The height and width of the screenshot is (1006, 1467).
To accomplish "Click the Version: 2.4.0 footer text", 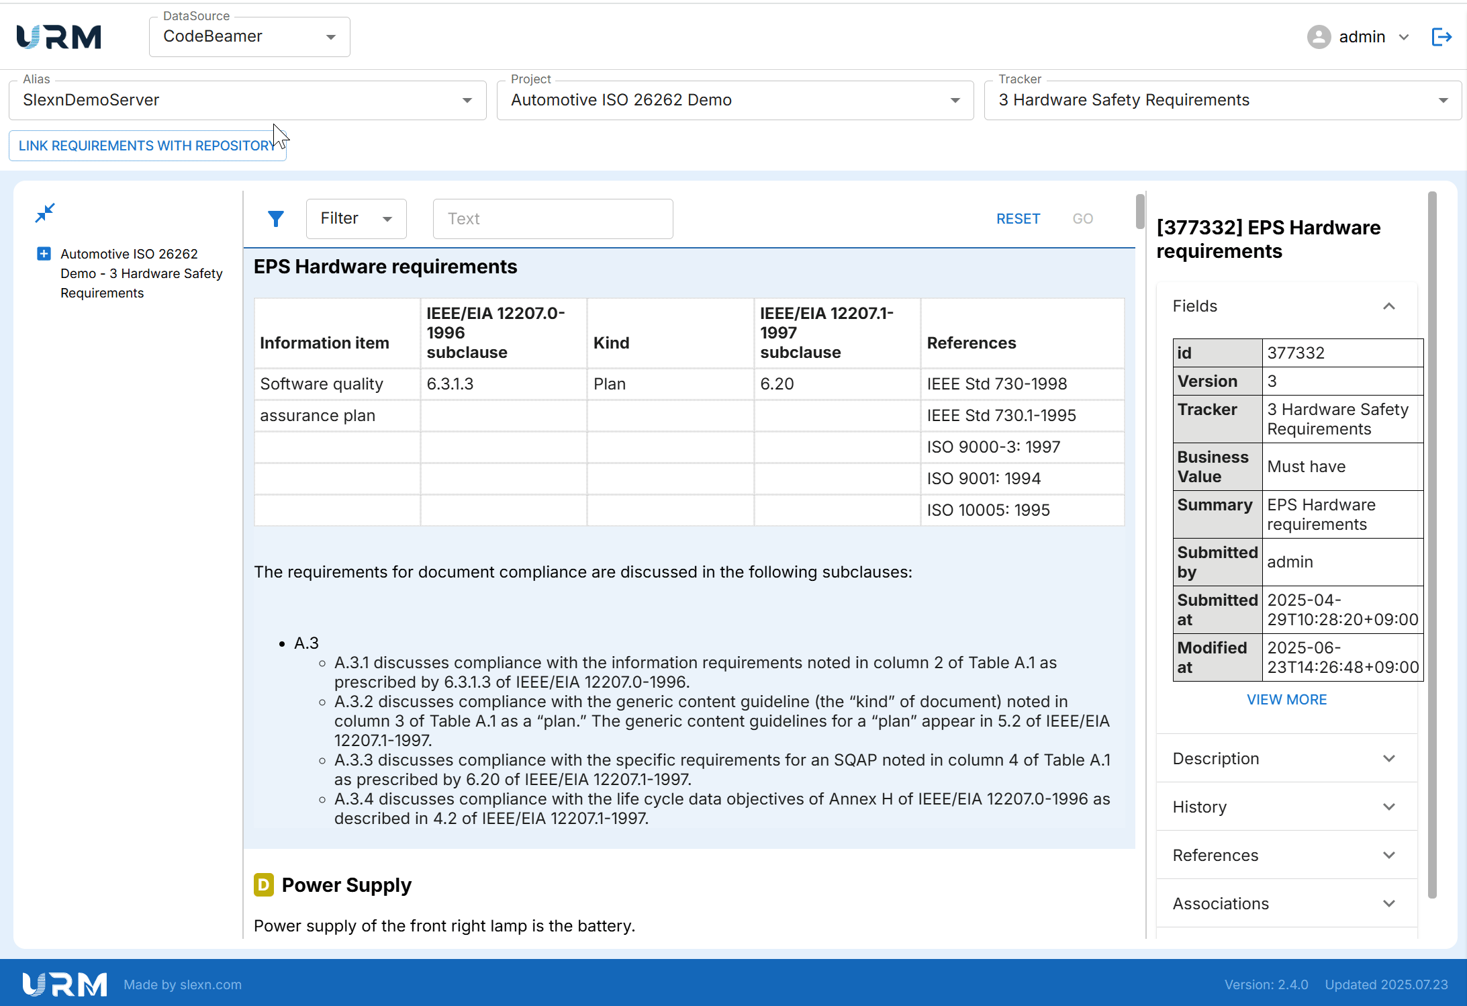I will [x=1266, y=985].
